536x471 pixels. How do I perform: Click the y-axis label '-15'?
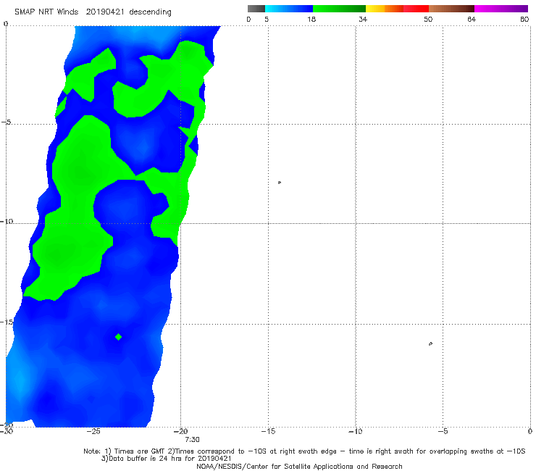pos(7,322)
